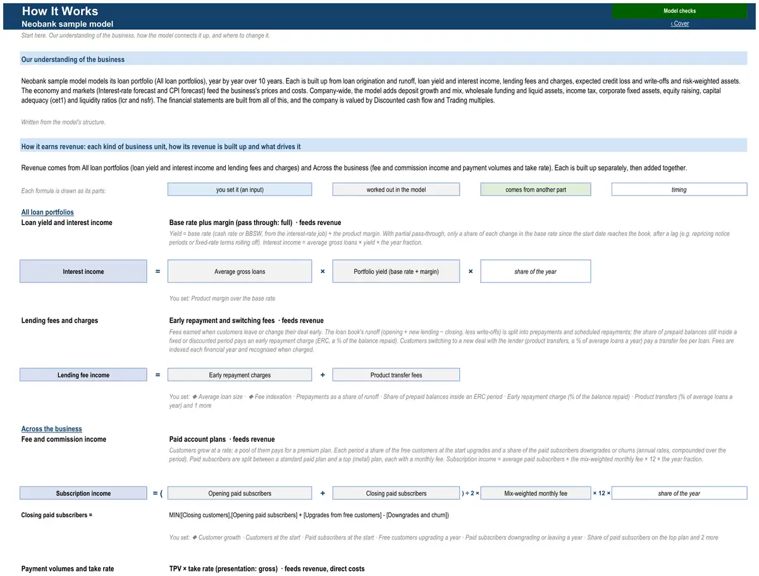The width and height of the screenshot is (759, 576).
Task: Click the Interest income formula box
Action: tap(83, 271)
